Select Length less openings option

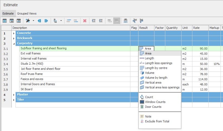tap(158, 63)
